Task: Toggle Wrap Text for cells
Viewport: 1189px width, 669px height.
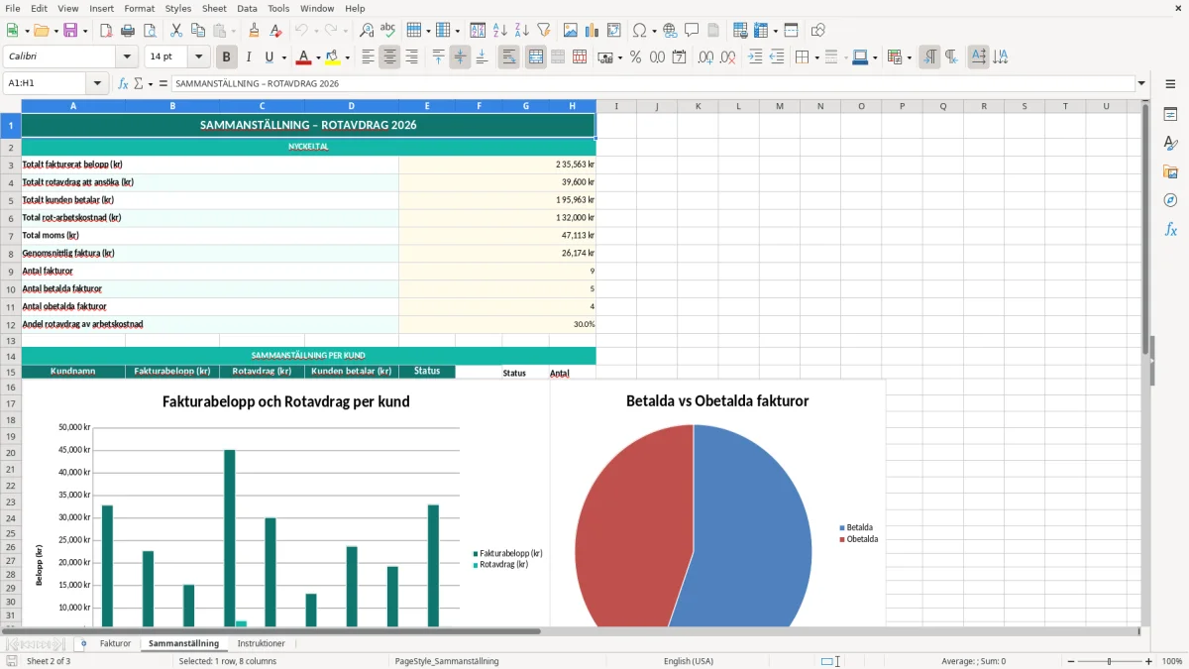Action: click(x=508, y=57)
